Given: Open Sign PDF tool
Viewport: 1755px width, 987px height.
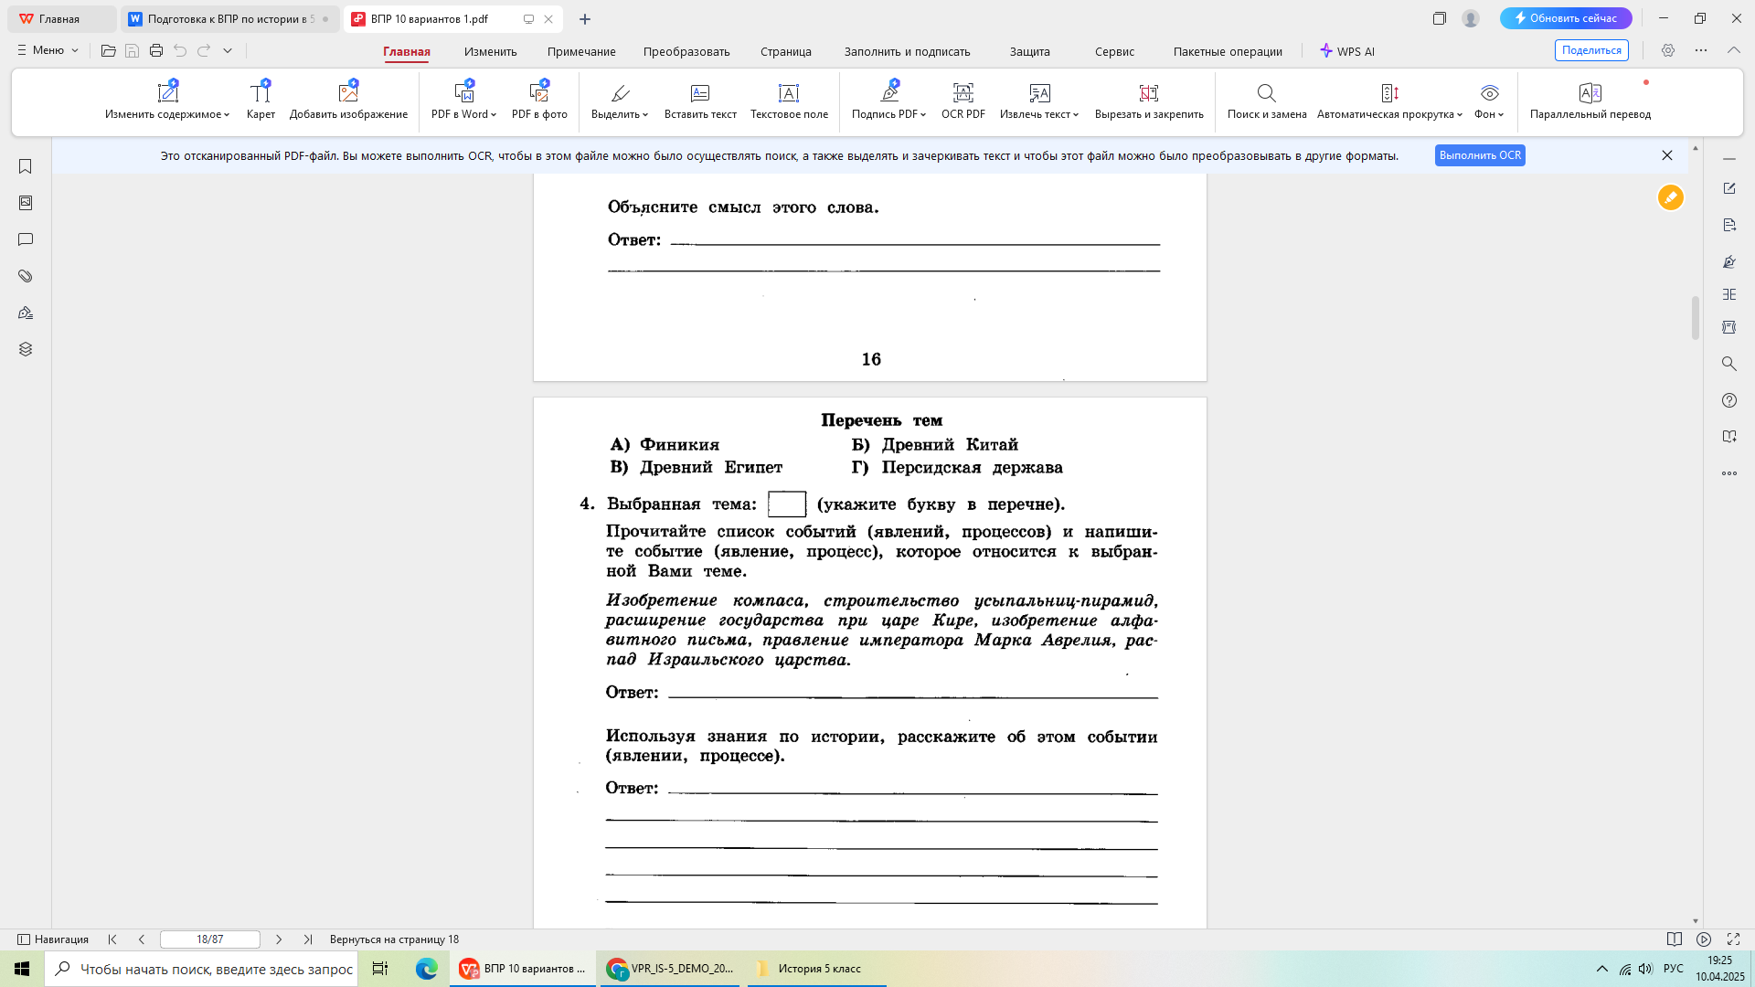Looking at the screenshot, I should pyautogui.click(x=888, y=101).
